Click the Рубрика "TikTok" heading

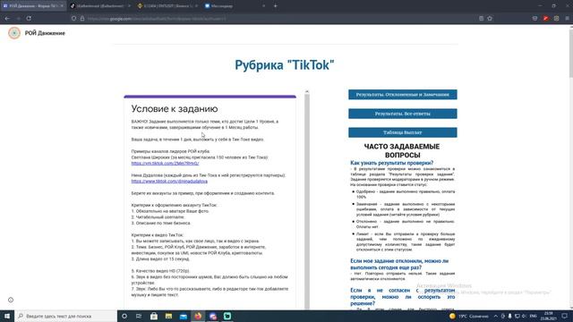pyautogui.click(x=285, y=65)
